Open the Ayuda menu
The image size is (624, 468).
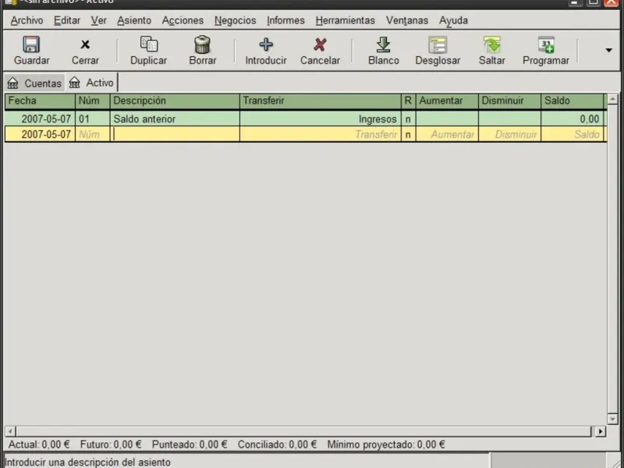click(x=453, y=20)
